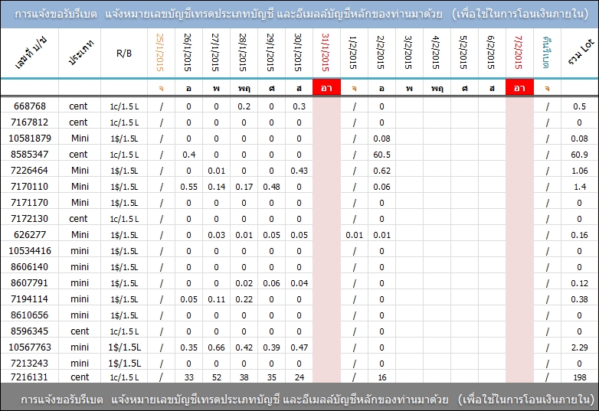599x411 pixels.
Task: Select account number 10567763
Action: coord(30,347)
